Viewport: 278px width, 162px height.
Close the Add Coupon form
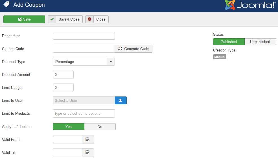coord(97,19)
